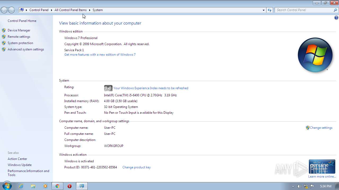Screen dimensions: 339x190
Task: Click the Windows 7 Professional text
Action: coord(81,38)
